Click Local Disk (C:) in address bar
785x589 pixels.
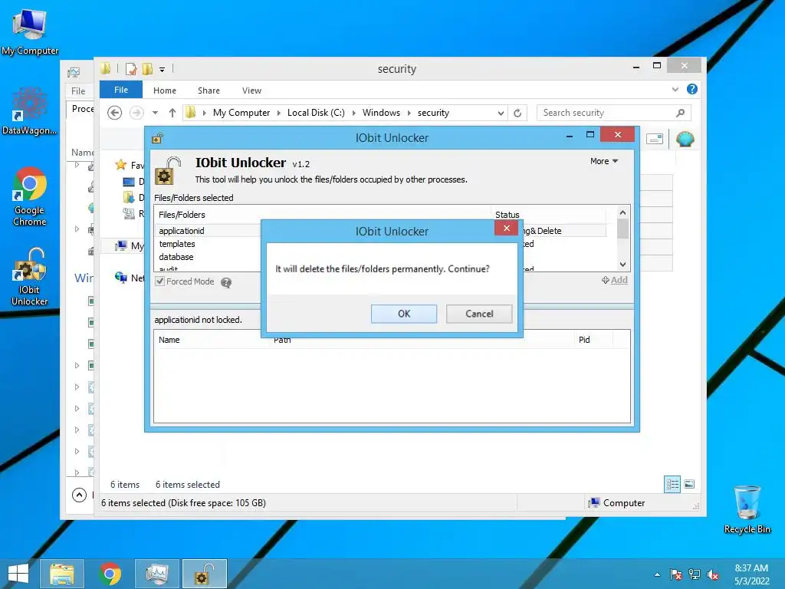(x=316, y=113)
